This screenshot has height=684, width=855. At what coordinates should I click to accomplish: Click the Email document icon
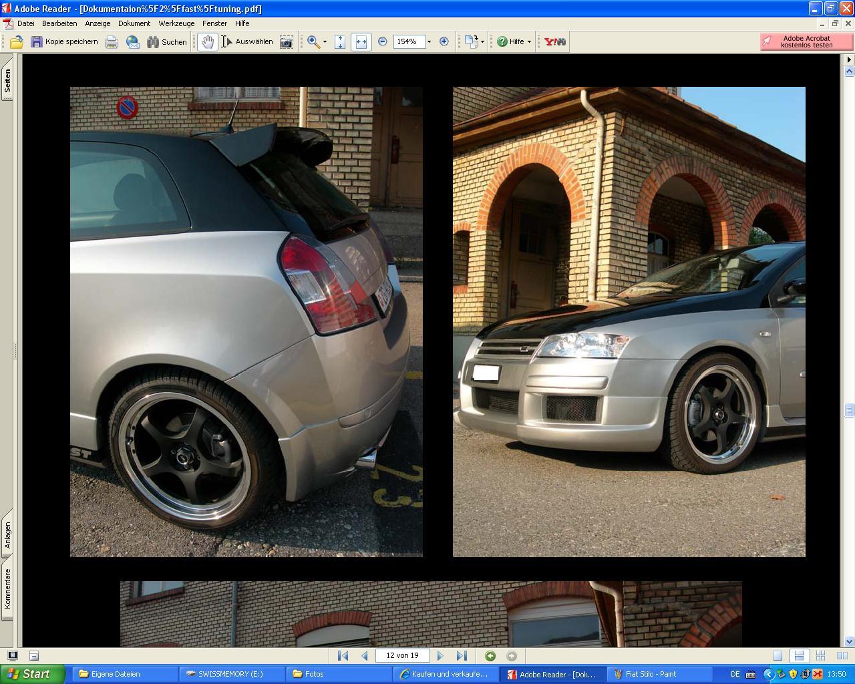coord(133,42)
